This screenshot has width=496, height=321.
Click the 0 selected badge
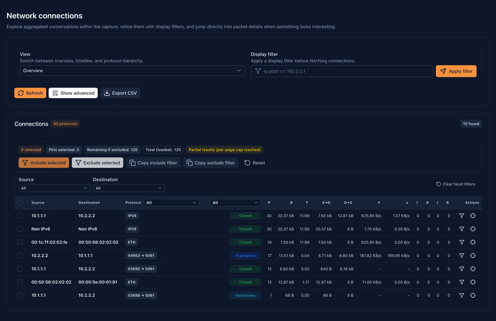pos(31,150)
